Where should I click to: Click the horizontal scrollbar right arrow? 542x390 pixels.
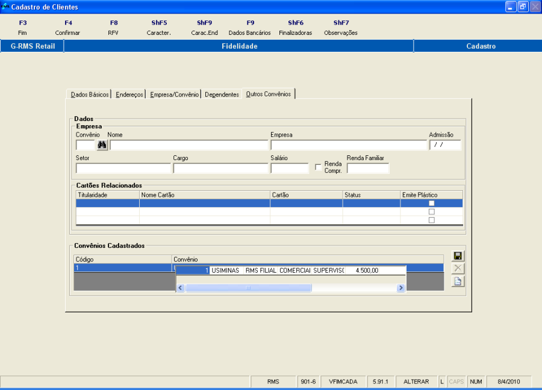pyautogui.click(x=400, y=288)
